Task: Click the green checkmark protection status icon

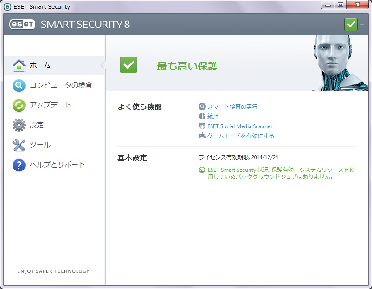Action: [350, 24]
